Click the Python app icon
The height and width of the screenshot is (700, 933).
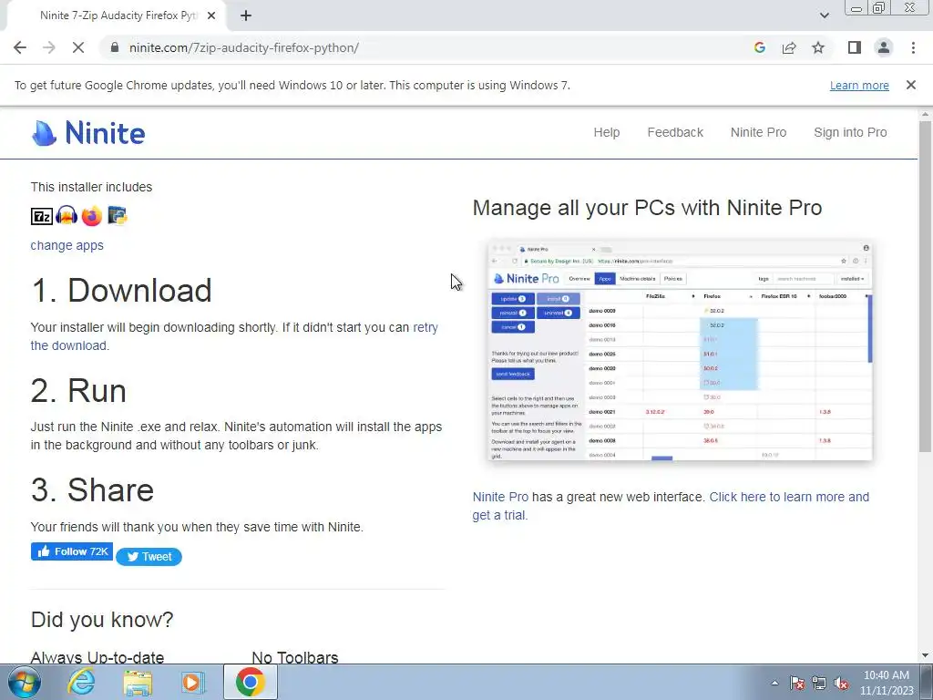pos(118,215)
